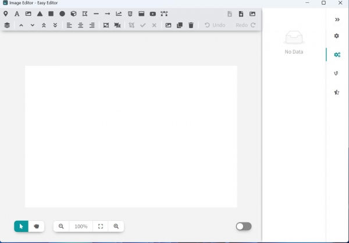
Task: Open the active multi-gear properties tab
Action: (337, 55)
